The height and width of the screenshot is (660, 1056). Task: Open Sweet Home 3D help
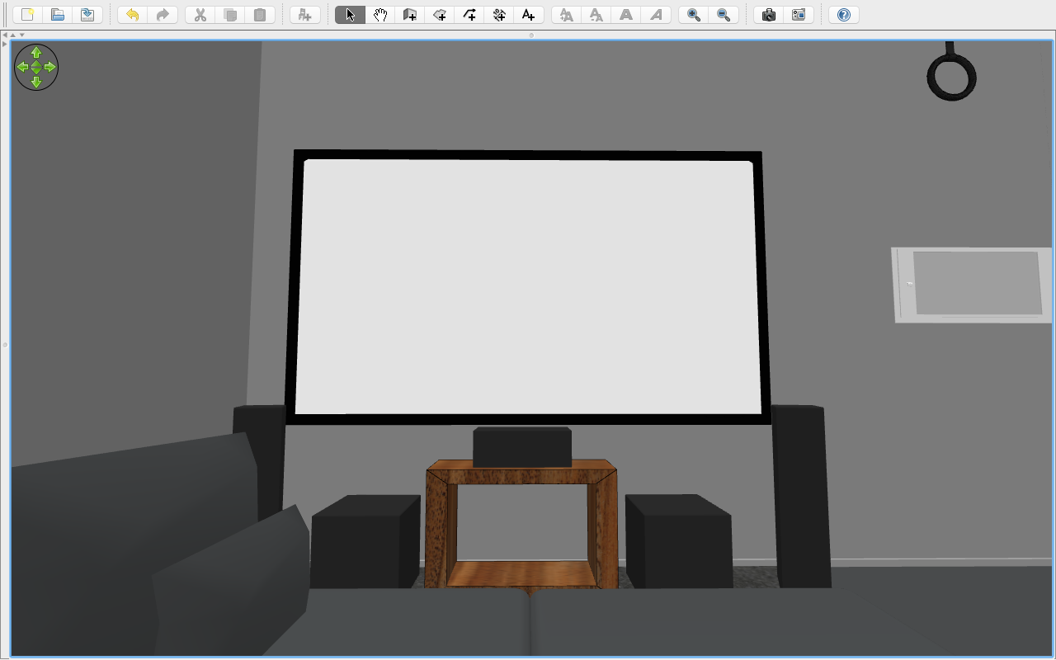(x=843, y=15)
